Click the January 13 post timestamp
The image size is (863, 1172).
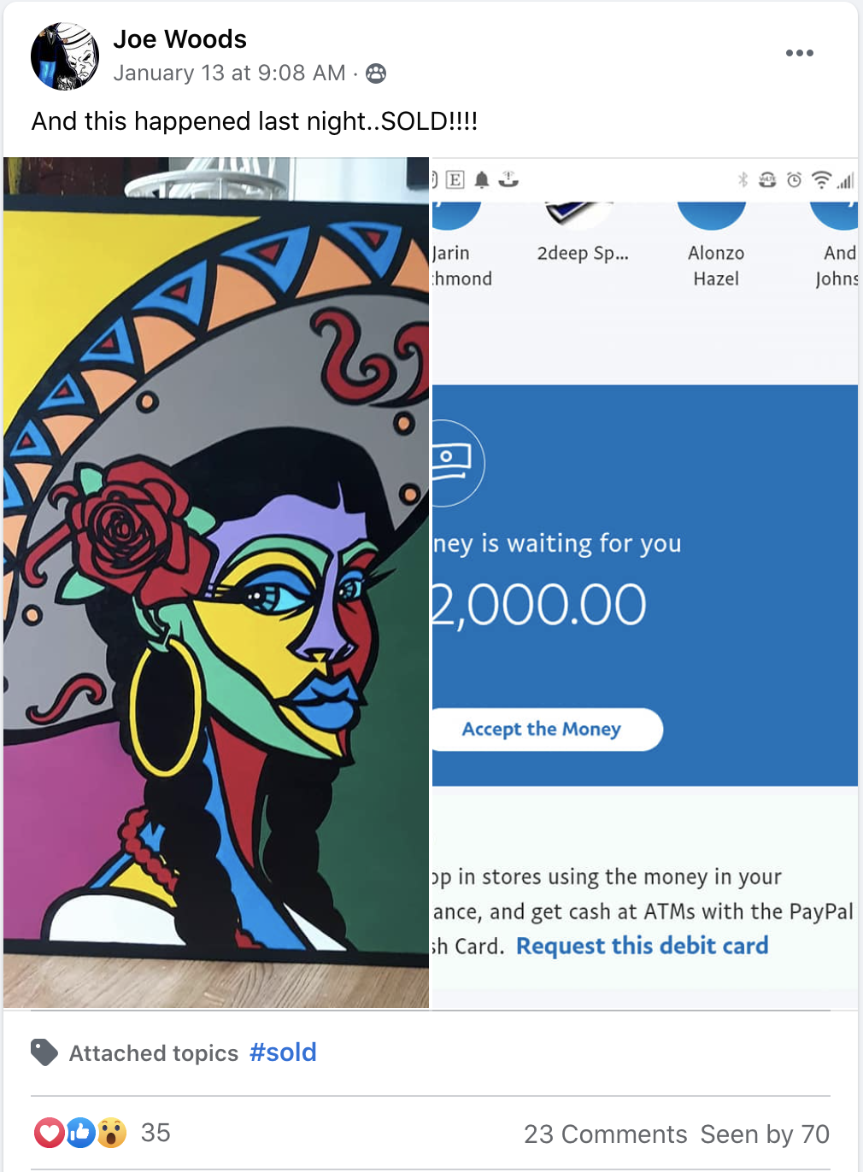pyautogui.click(x=229, y=73)
